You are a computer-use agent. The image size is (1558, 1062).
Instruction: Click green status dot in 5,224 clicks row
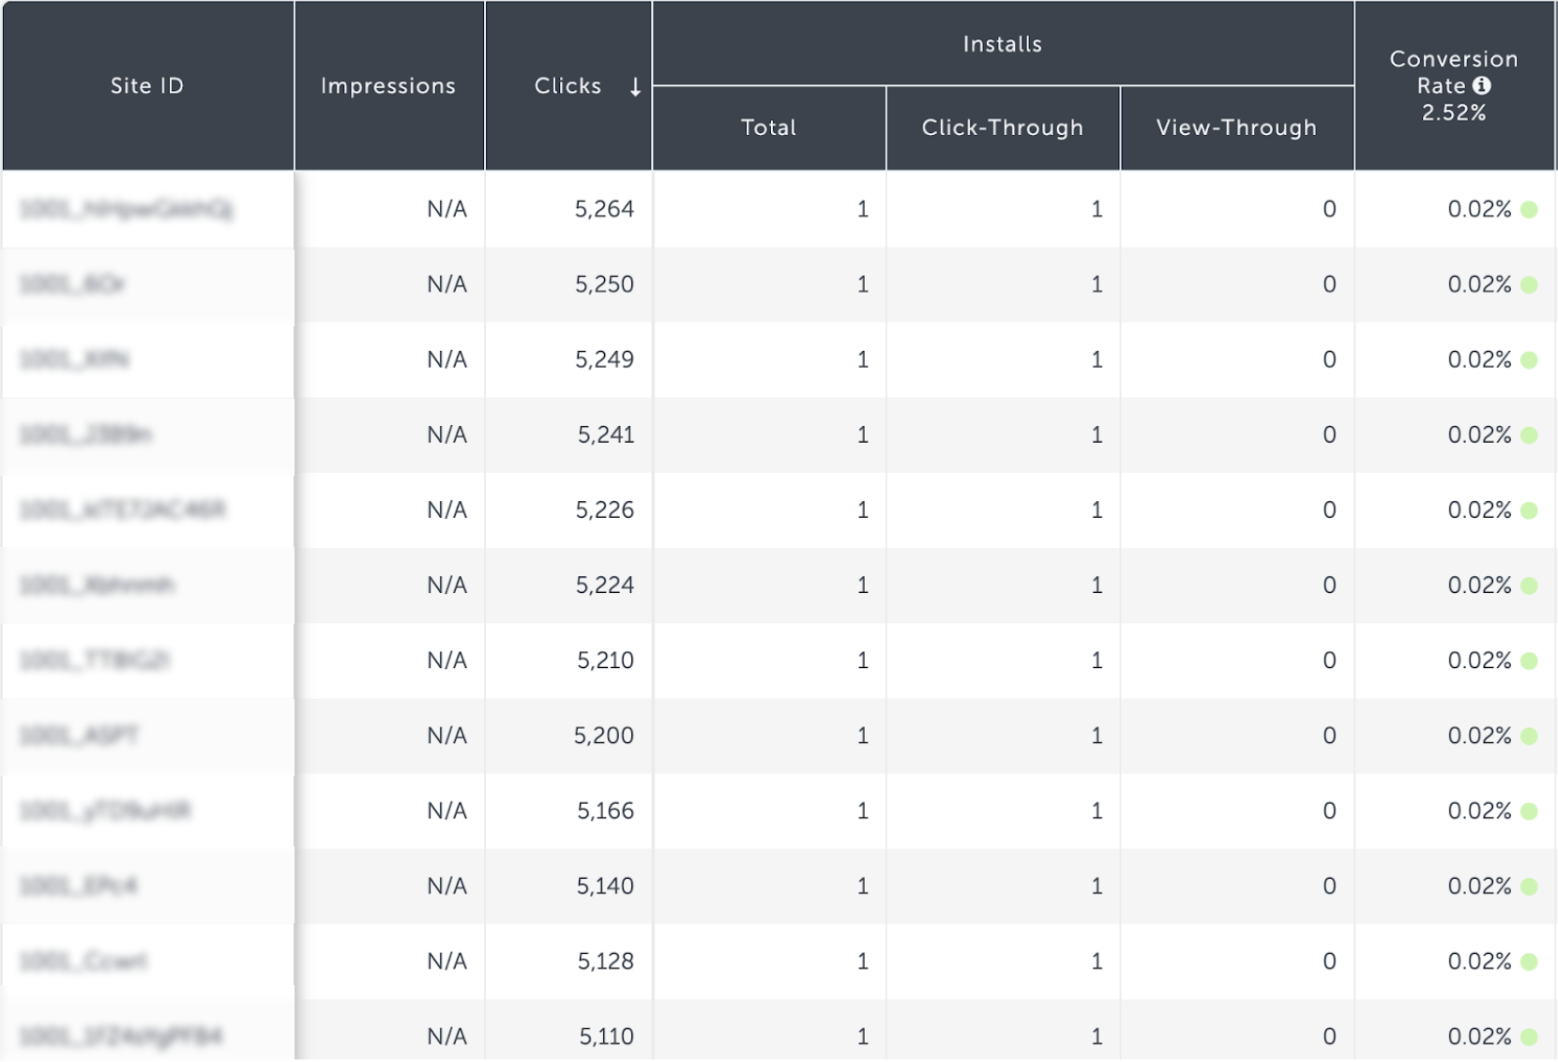coord(1529,585)
